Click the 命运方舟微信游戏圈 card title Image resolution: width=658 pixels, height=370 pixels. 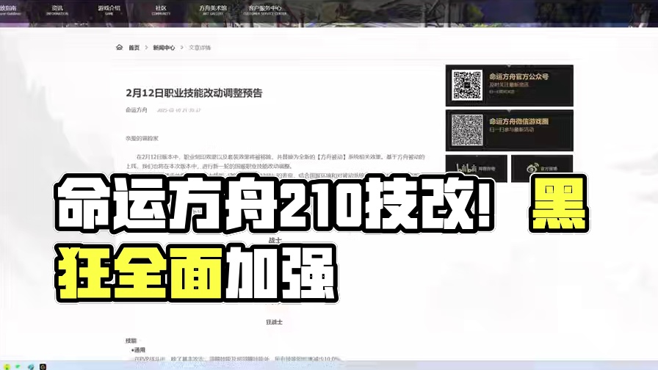coord(518,121)
